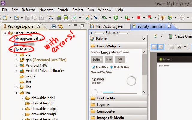Click the New wizard toolbar icon
The image size is (192, 120).
point(5,18)
